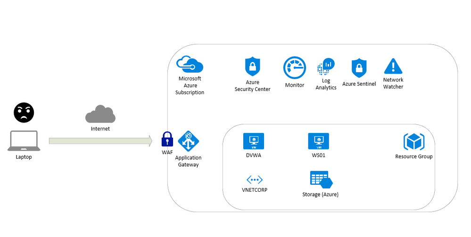Select the 'Microsoft Azure Subscription' label
The height and width of the screenshot is (237, 471).
190,85
